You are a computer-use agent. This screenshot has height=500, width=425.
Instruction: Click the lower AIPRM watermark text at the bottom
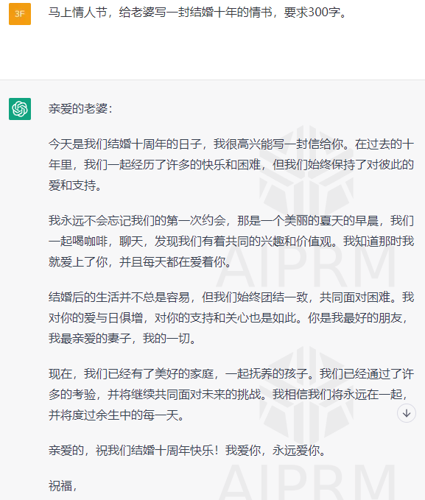pyautogui.click(x=306, y=482)
